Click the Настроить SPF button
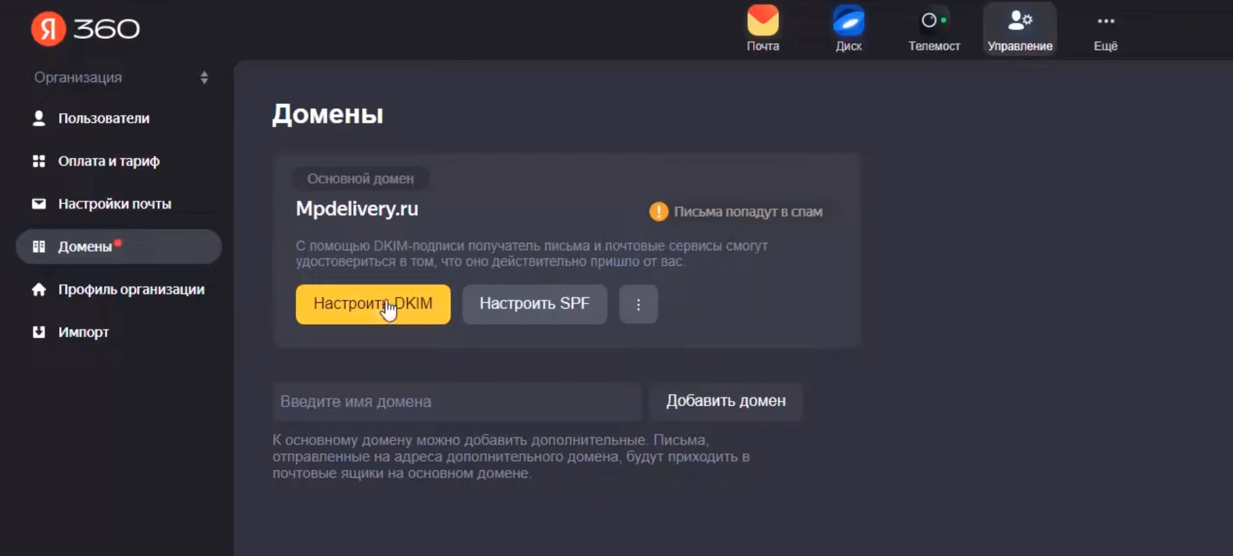Image resolution: width=1233 pixels, height=556 pixels. coord(535,304)
